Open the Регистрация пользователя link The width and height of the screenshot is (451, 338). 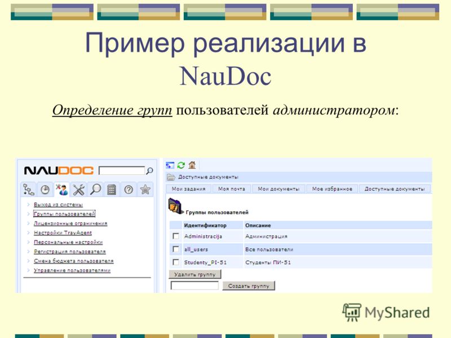point(70,251)
